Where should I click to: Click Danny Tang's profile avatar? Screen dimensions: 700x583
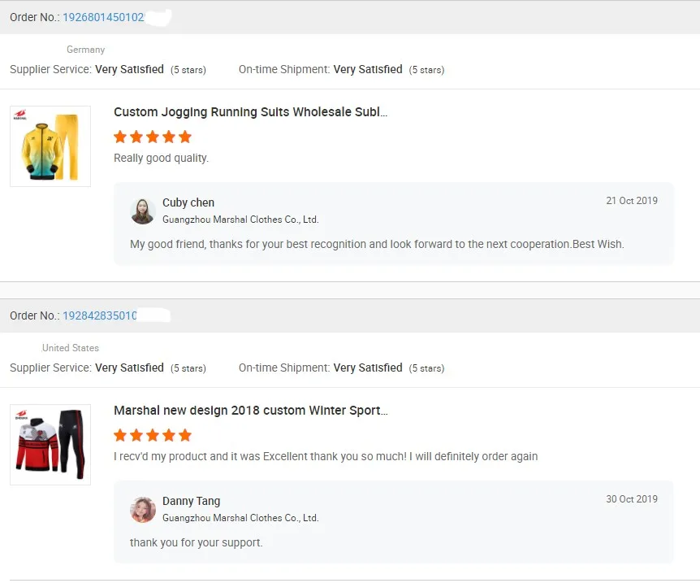pyautogui.click(x=143, y=510)
